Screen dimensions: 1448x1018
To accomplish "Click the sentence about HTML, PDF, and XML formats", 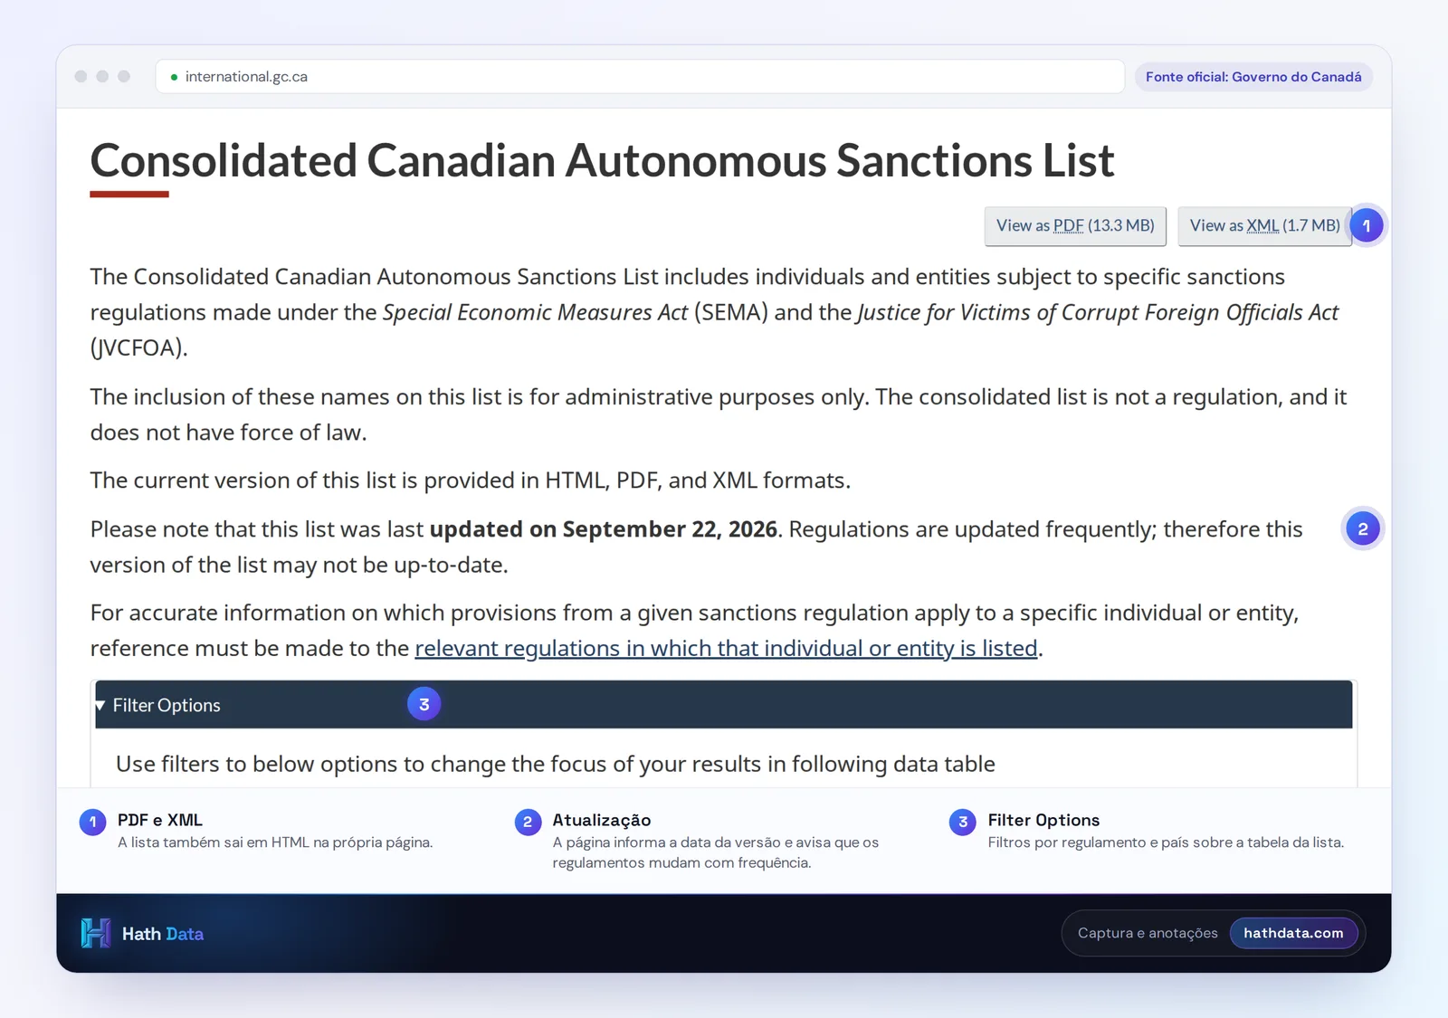I will [471, 480].
